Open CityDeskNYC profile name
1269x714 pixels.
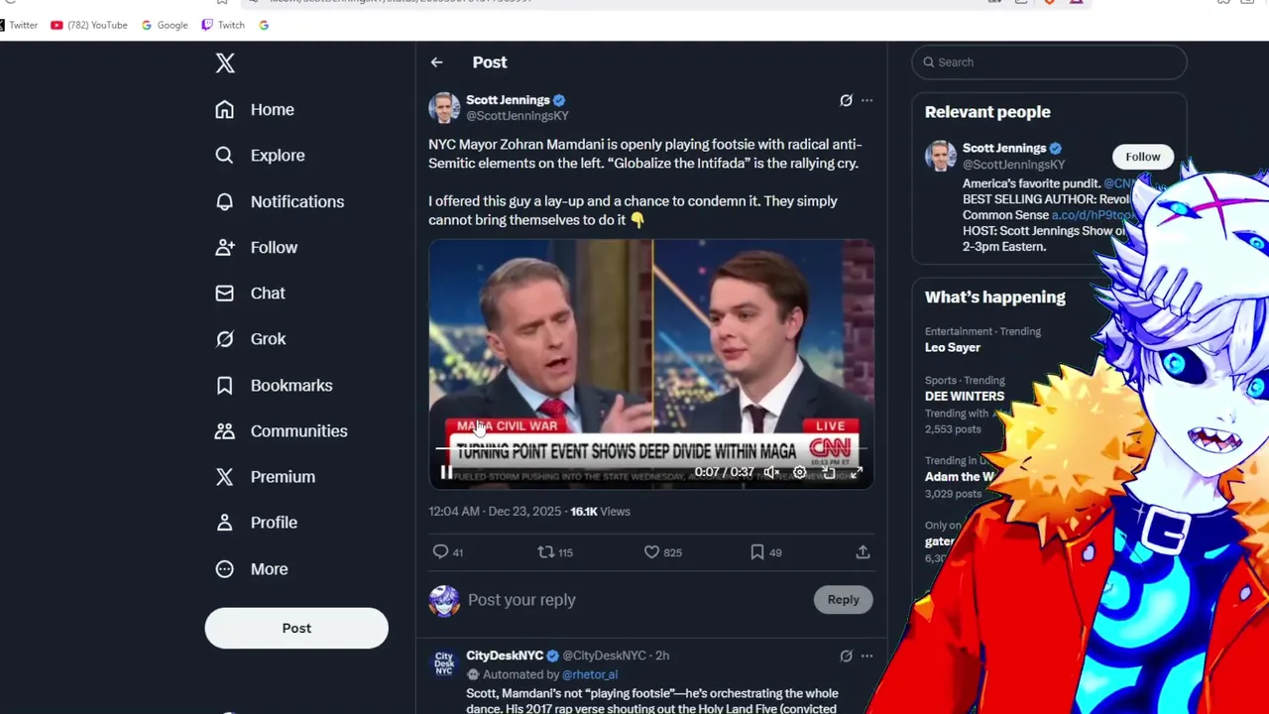click(x=505, y=655)
